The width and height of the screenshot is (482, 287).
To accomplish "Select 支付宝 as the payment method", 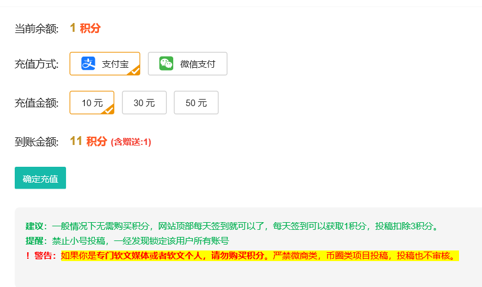I will tap(105, 64).
